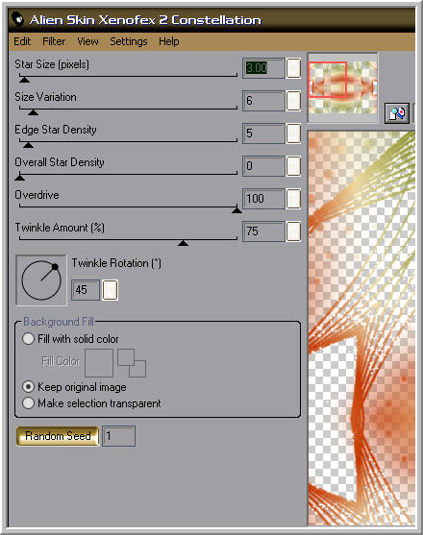Click the Twinkle Amount slider handle
Image resolution: width=423 pixels, height=535 pixels.
point(183,243)
